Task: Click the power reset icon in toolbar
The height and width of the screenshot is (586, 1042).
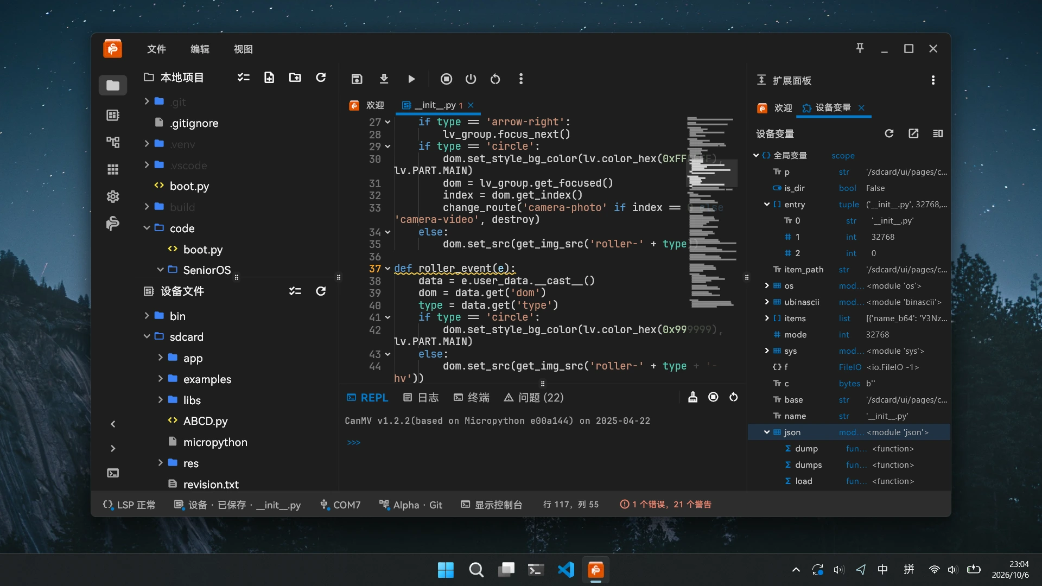Action: (x=471, y=79)
